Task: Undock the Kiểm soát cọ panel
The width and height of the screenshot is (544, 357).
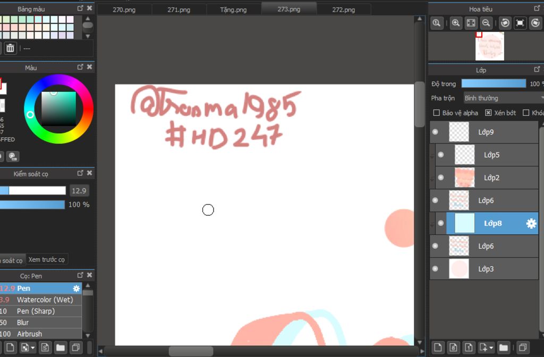Action: (x=80, y=173)
